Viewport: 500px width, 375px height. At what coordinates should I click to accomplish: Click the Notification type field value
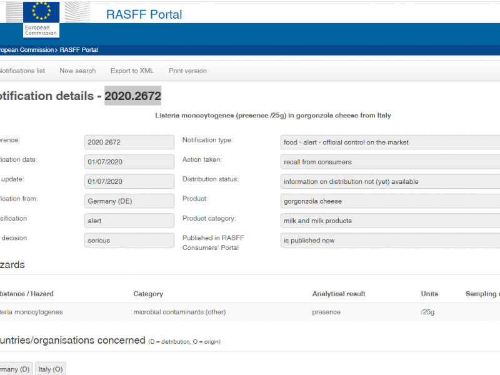tap(390, 142)
